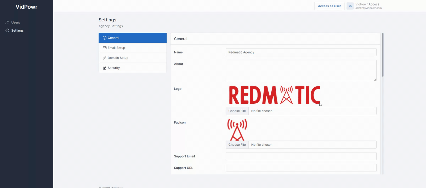Click the Settings gear icon in sidebar
Screen dimensions: 426x188
pos(7,31)
